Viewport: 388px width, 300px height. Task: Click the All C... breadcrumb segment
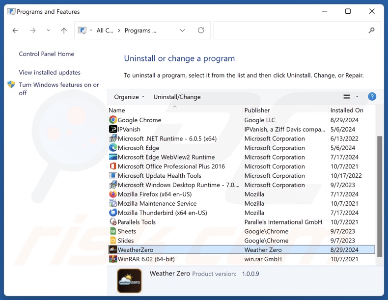(x=105, y=30)
